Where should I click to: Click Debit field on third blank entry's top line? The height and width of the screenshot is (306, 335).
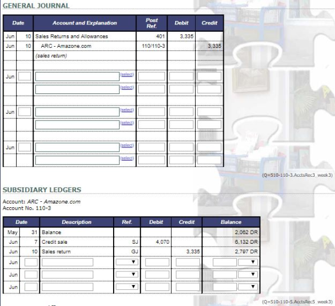click(x=181, y=147)
